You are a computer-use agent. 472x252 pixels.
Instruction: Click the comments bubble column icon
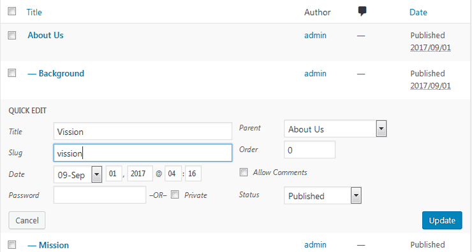click(x=362, y=11)
